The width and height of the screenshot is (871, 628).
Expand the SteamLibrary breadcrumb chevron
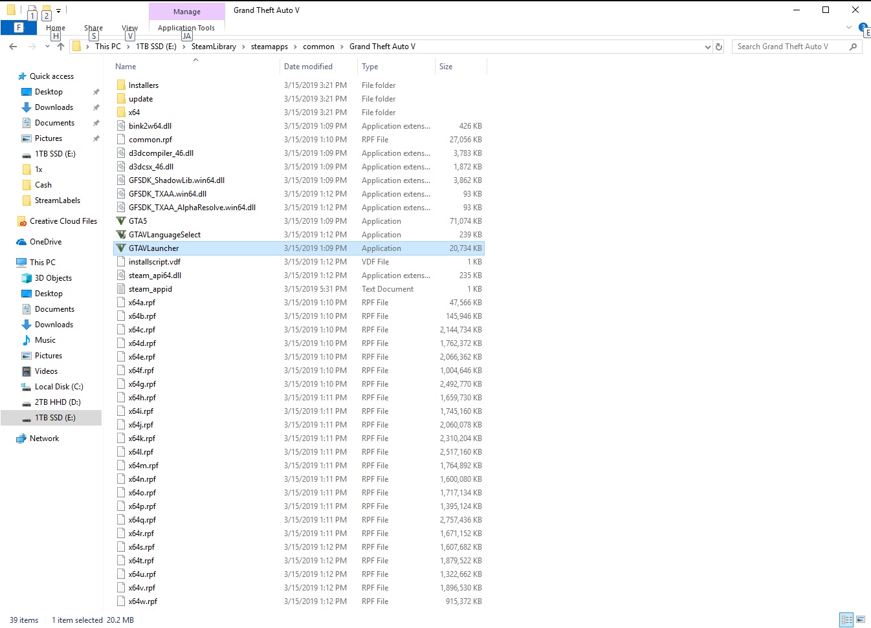243,47
